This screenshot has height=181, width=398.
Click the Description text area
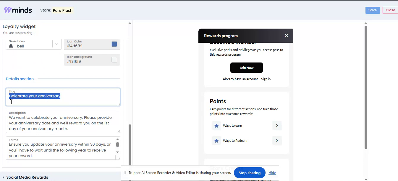pos(63,121)
